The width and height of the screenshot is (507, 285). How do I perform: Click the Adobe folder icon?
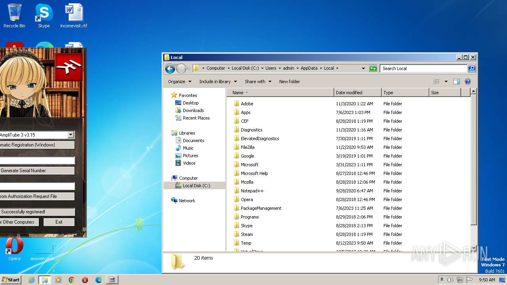pyautogui.click(x=236, y=104)
